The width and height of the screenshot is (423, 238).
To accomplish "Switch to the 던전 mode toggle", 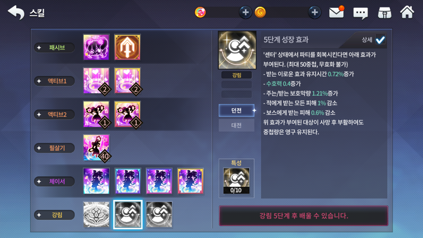I will (237, 110).
